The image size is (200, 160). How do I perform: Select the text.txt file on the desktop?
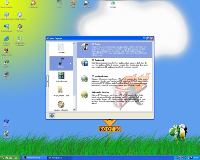(x=6, y=135)
